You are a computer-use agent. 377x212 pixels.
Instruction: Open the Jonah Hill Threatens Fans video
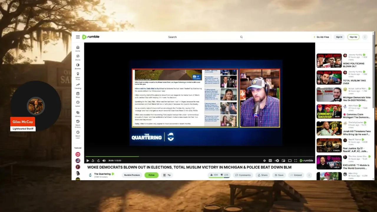pyautogui.click(x=357, y=133)
